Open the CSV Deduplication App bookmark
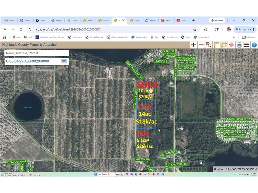The width and height of the screenshot is (258, 193). tap(94, 37)
